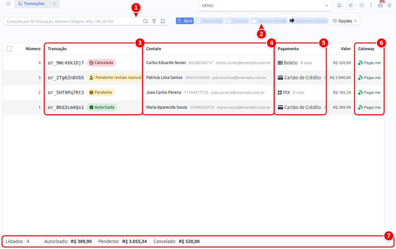Click the Abrir button
The width and height of the screenshot is (396, 249).
(x=185, y=21)
